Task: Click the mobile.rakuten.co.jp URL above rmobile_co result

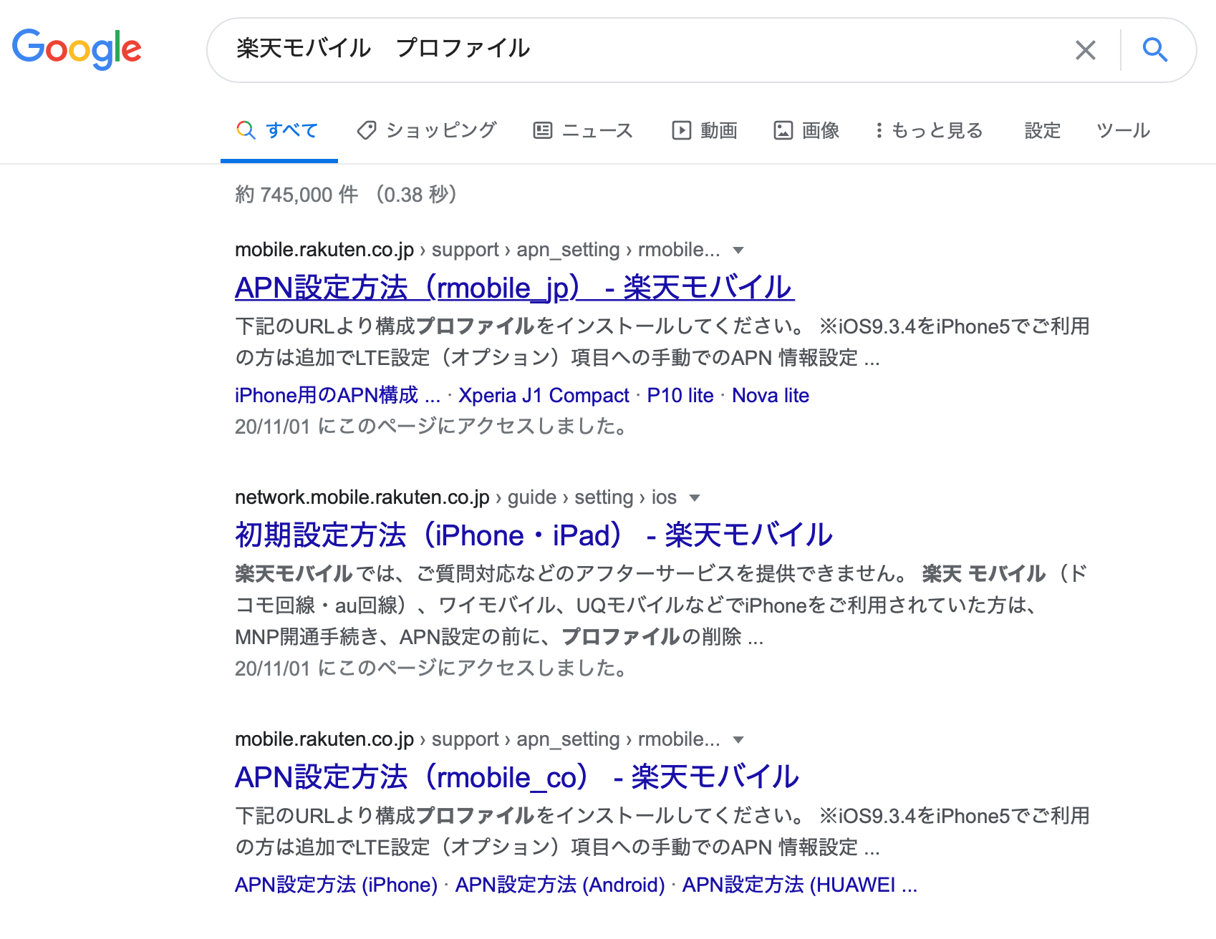Action: [478, 739]
